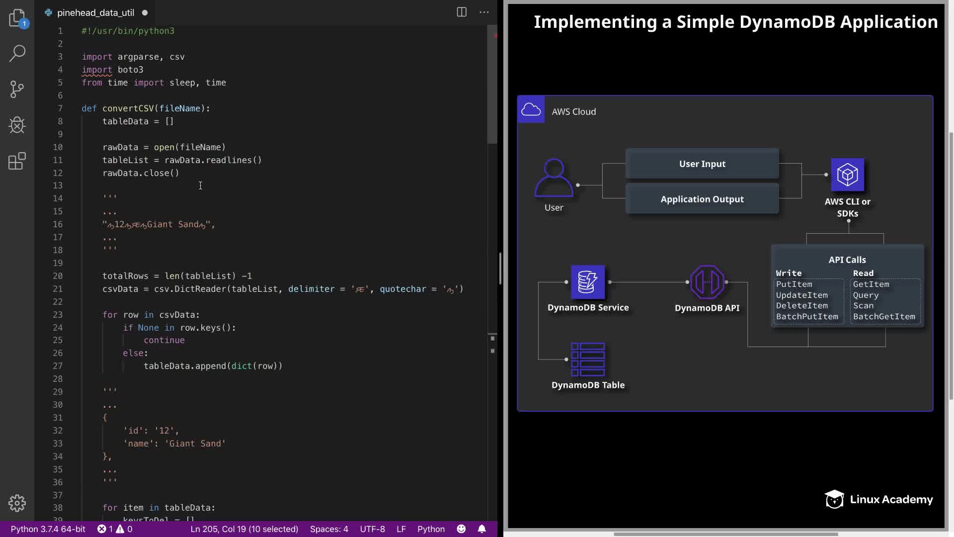This screenshot has width=954, height=537.
Task: Open the More Actions ellipsis menu
Action: (x=484, y=12)
